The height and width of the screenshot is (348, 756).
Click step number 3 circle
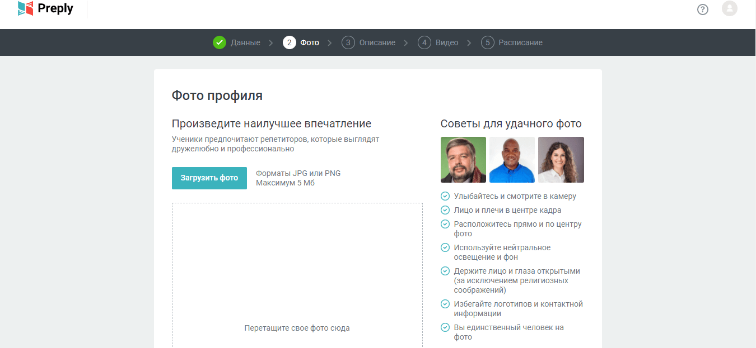coord(348,42)
